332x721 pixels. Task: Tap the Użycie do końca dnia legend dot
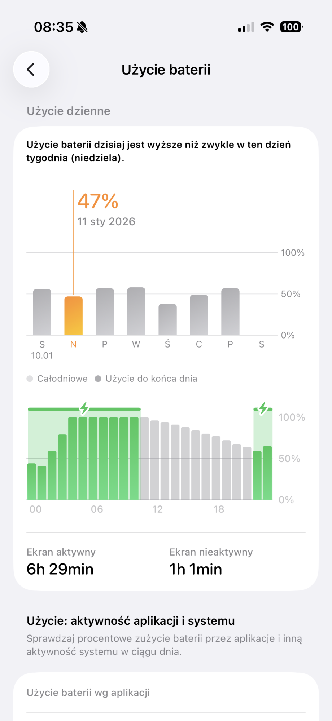click(x=98, y=379)
